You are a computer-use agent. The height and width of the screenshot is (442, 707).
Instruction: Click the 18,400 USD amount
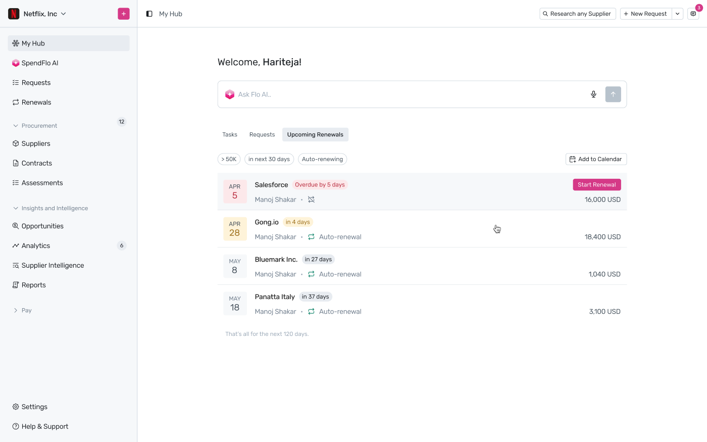602,237
